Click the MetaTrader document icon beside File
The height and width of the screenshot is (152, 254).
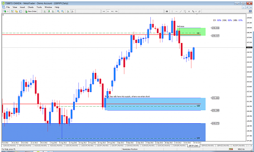4,7
